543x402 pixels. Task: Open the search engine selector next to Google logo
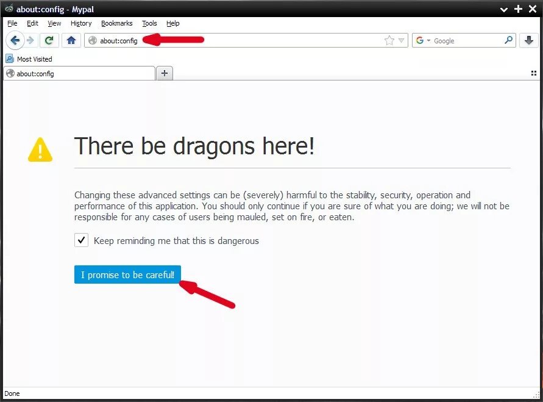point(428,40)
